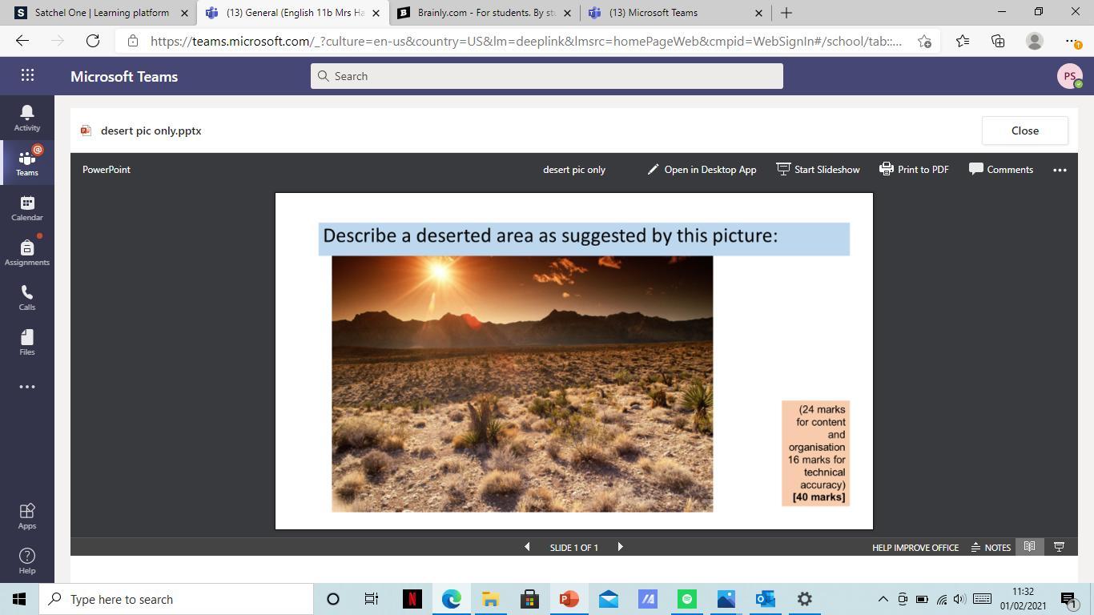The width and height of the screenshot is (1094, 615).
Task: Click the marks text box on slide
Action: point(816,453)
